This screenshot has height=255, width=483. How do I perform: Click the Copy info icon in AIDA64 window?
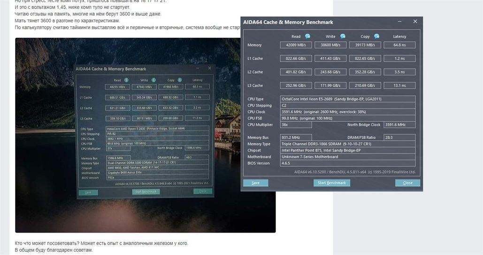click(x=376, y=36)
